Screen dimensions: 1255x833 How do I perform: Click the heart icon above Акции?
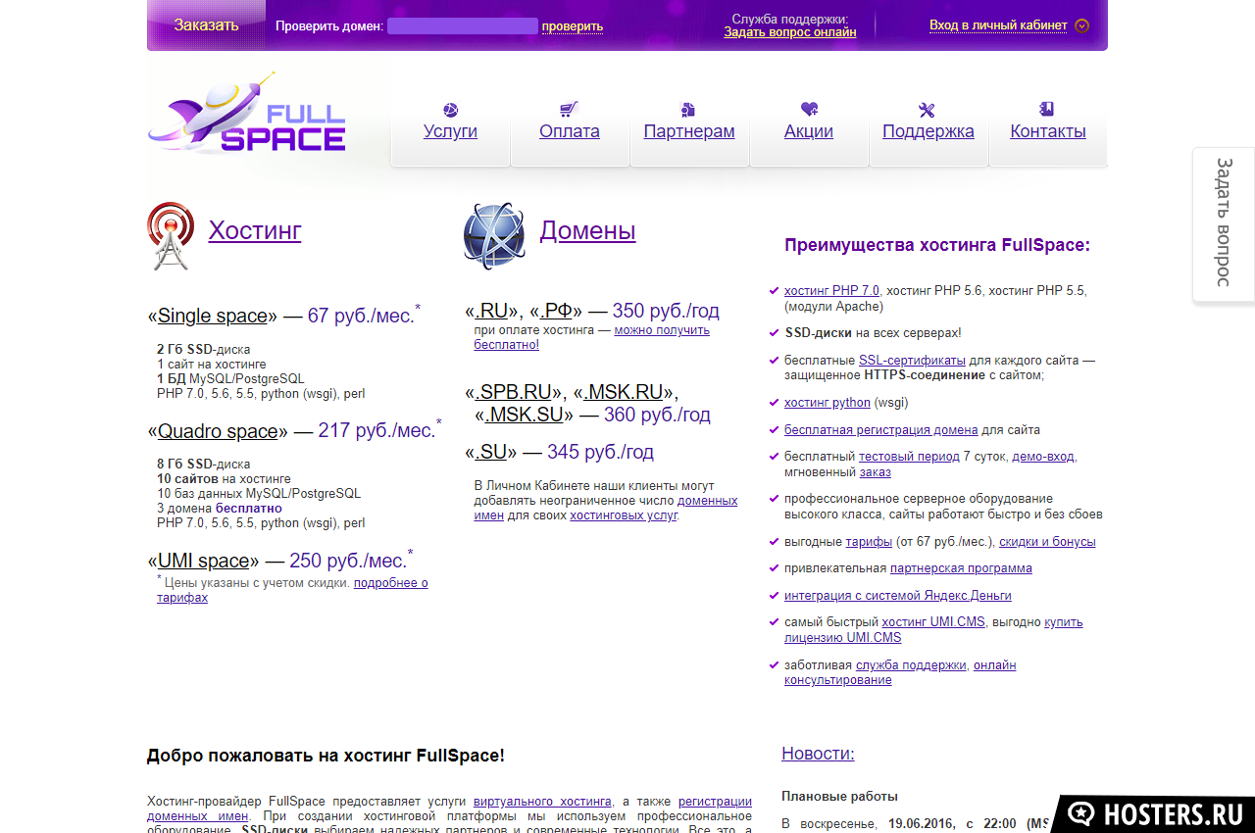click(x=809, y=109)
